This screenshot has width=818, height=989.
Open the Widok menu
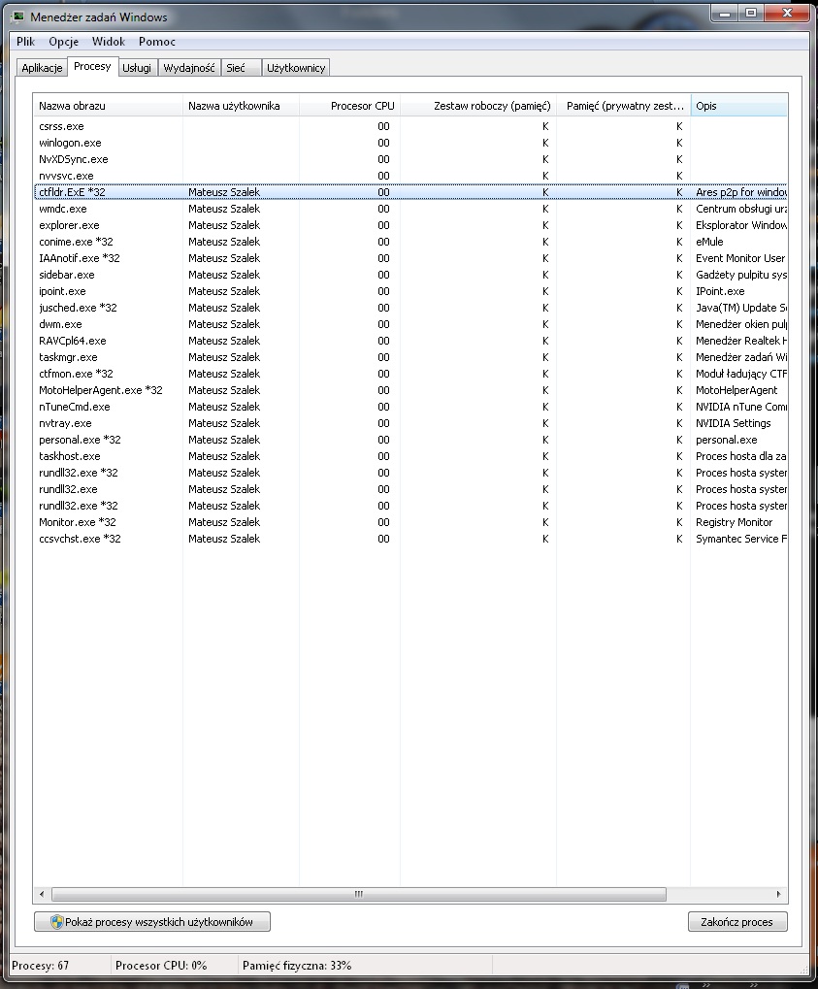(x=109, y=42)
